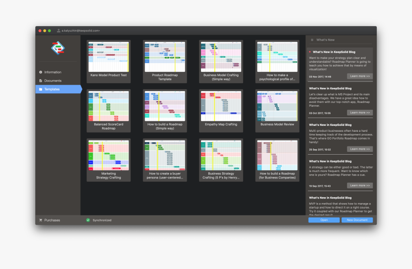Click Learn more on the 03 Nov 2017 post
This screenshot has height=269, width=412.
click(359, 76)
